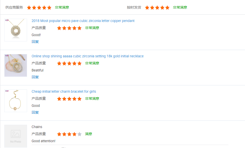Screen dimensions: 245x148
Task: Click 回复 under the 'Good!' review
Action: 35,42
